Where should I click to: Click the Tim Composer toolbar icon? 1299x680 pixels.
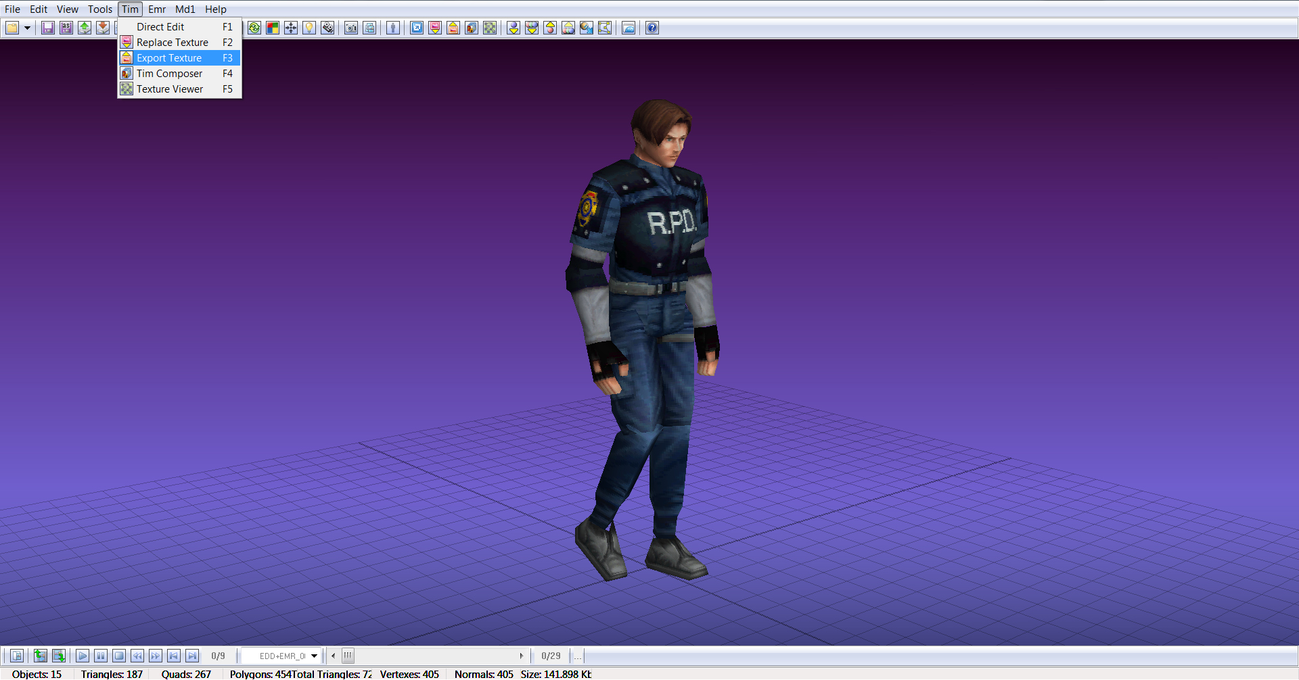[472, 28]
